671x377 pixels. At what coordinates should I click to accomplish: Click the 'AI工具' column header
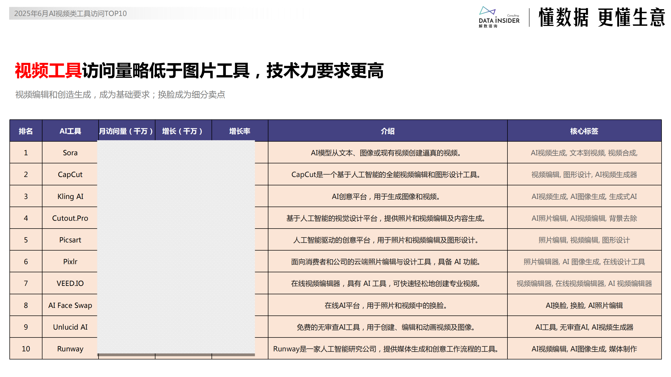pos(70,131)
